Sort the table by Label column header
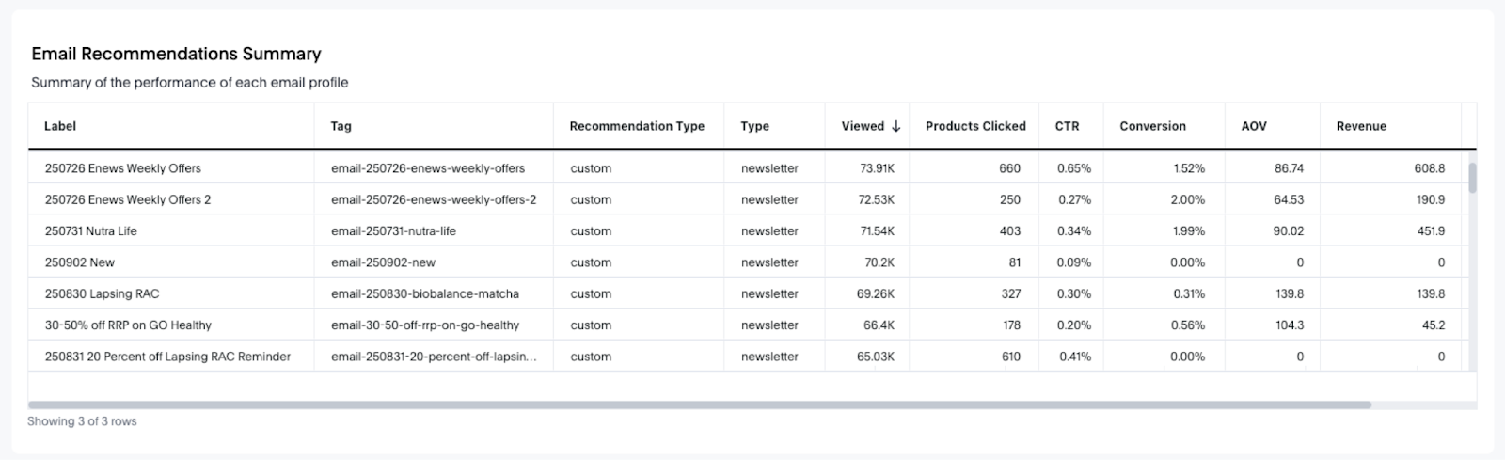 60,126
